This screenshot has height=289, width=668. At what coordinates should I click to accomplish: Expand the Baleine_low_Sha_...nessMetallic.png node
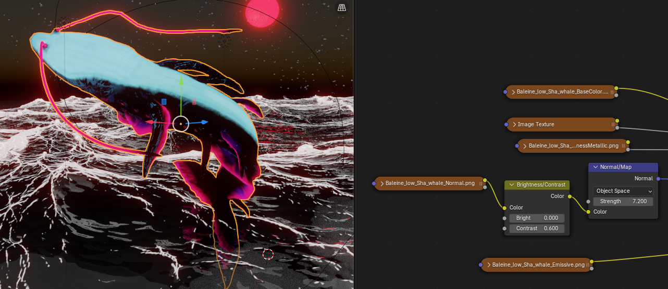click(525, 146)
